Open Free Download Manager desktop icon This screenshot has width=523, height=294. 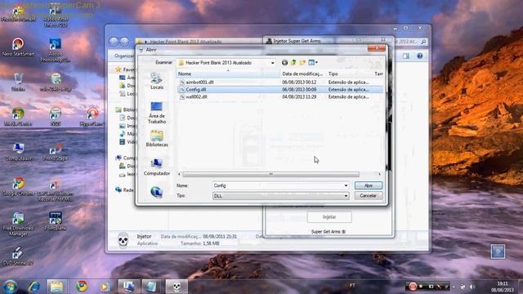tap(18, 225)
